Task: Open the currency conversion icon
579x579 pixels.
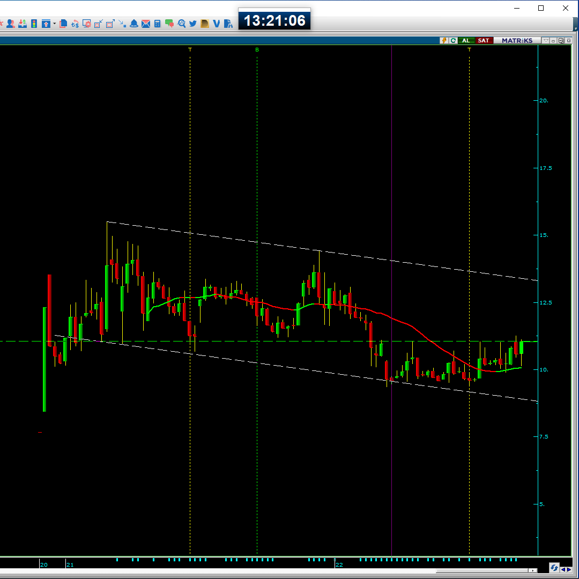Action: [75, 24]
